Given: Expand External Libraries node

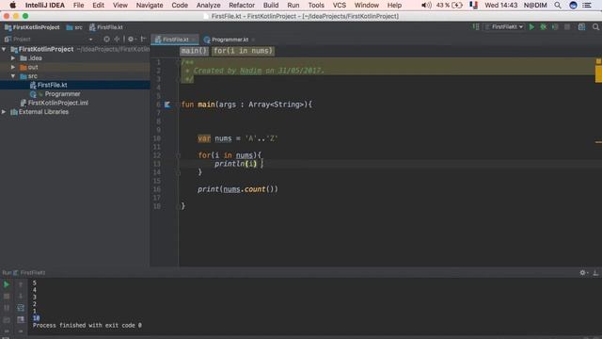Looking at the screenshot, I should point(4,112).
